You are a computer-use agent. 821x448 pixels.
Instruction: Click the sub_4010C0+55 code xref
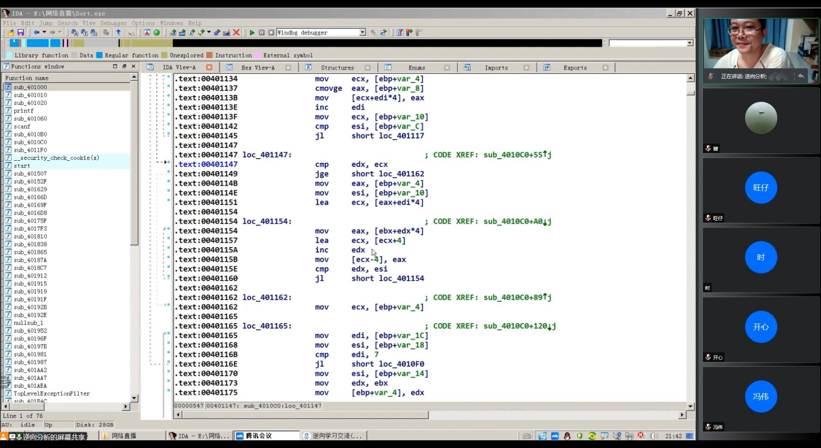pyautogui.click(x=517, y=155)
